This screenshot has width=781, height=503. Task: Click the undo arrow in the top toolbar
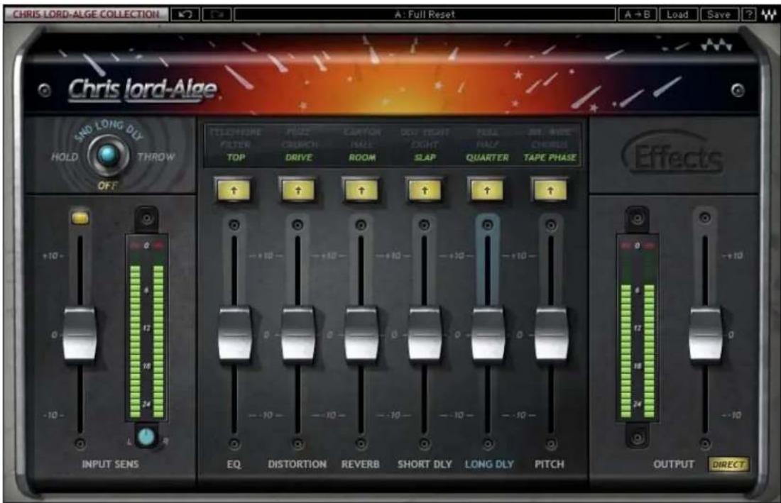point(185,14)
